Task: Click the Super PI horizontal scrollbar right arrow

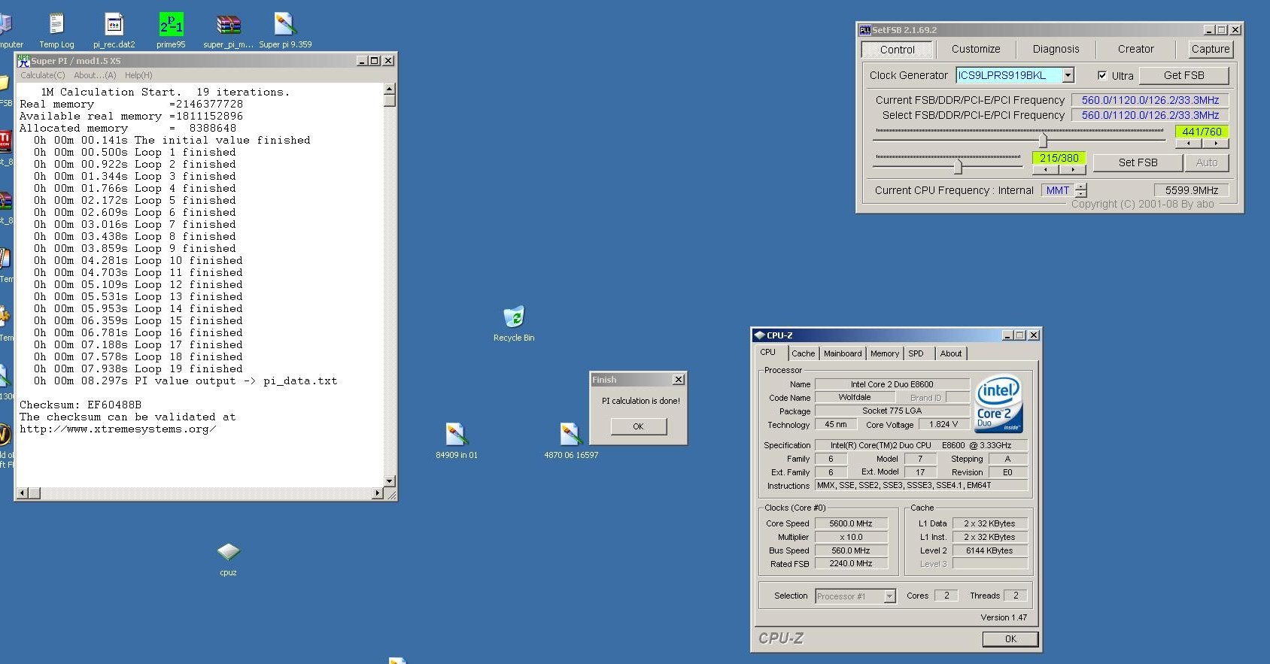Action: [378, 493]
